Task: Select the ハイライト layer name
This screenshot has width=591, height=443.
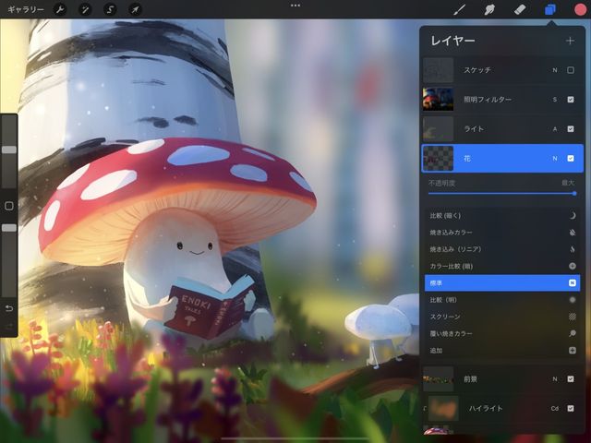Action: (486, 408)
